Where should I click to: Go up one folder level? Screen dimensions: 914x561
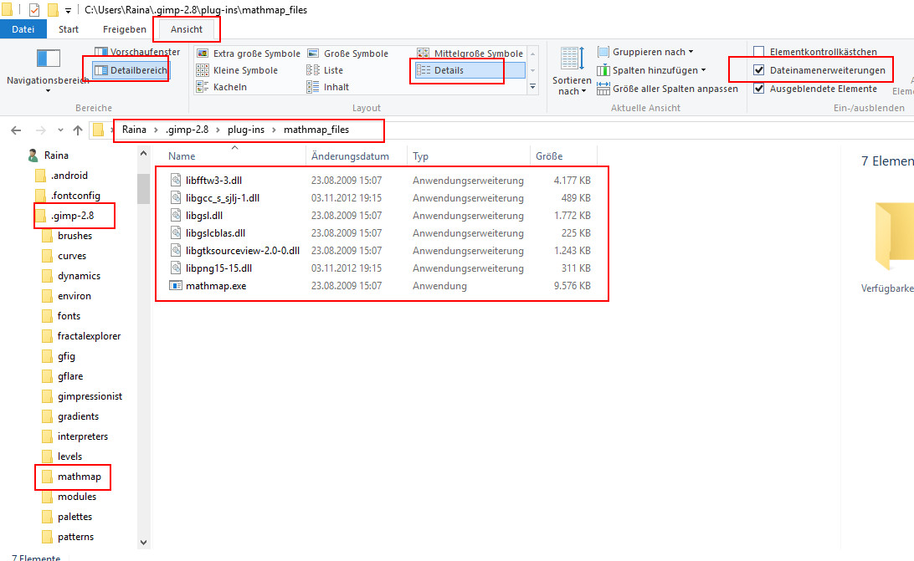tap(78, 130)
